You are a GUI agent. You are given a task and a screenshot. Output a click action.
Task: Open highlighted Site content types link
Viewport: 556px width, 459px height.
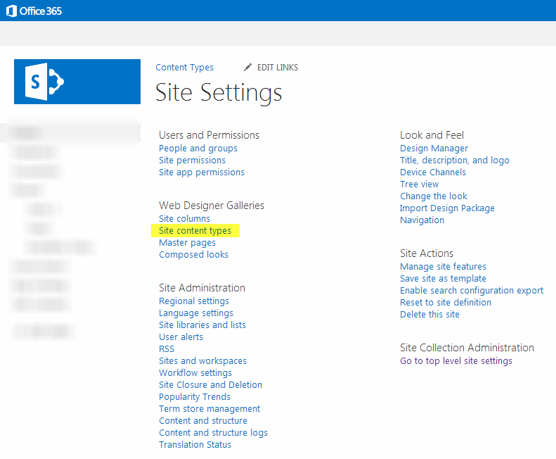pyautogui.click(x=195, y=231)
